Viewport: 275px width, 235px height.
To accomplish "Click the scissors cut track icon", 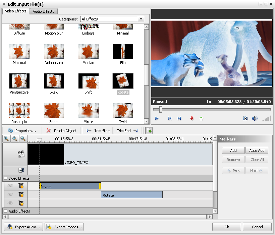I will pos(21,170).
